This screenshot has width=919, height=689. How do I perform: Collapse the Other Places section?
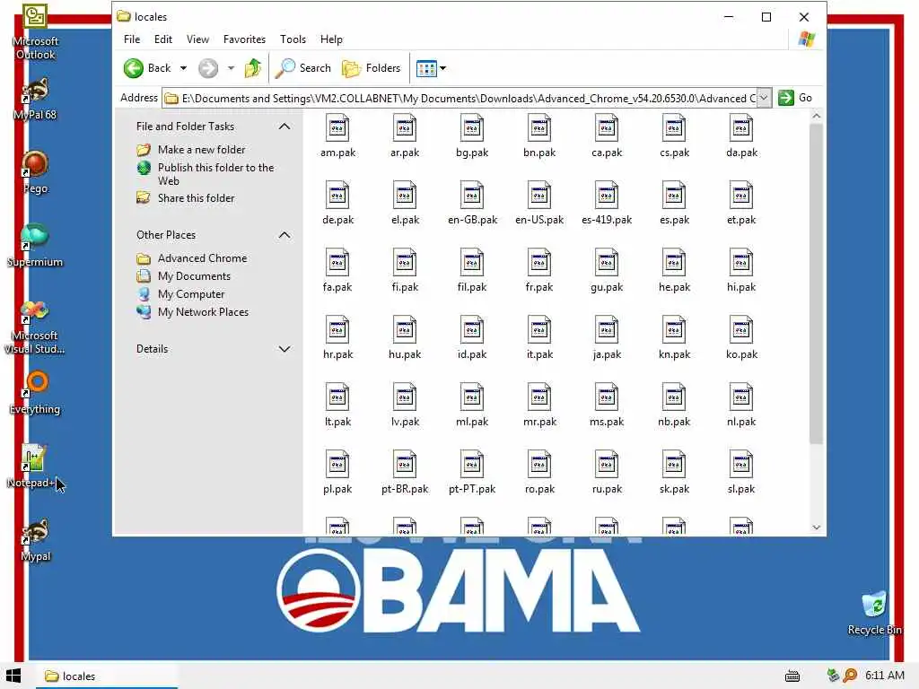pyautogui.click(x=284, y=235)
